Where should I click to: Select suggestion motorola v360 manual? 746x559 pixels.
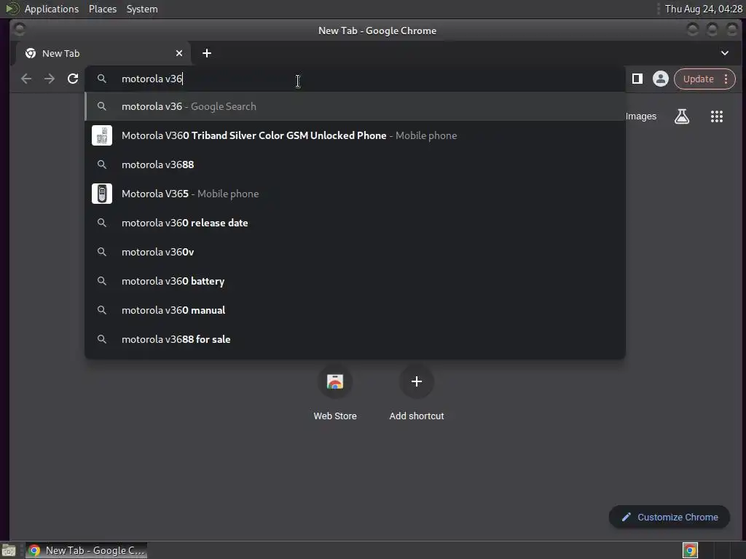[x=355, y=310]
